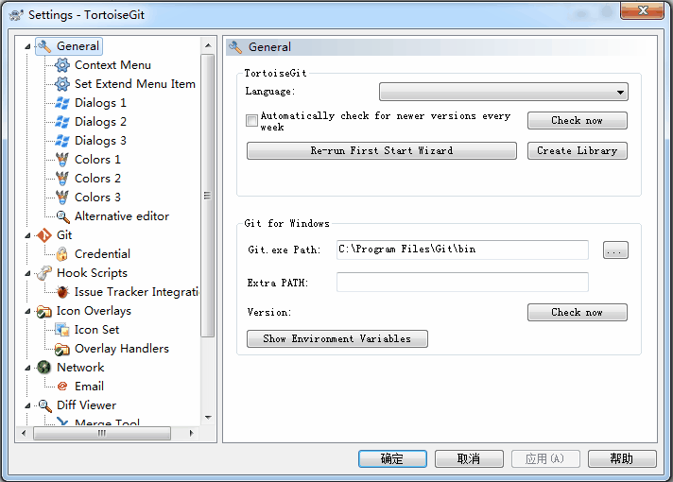Click the Icon Overlays folder icon
673x482 pixels.
[44, 311]
